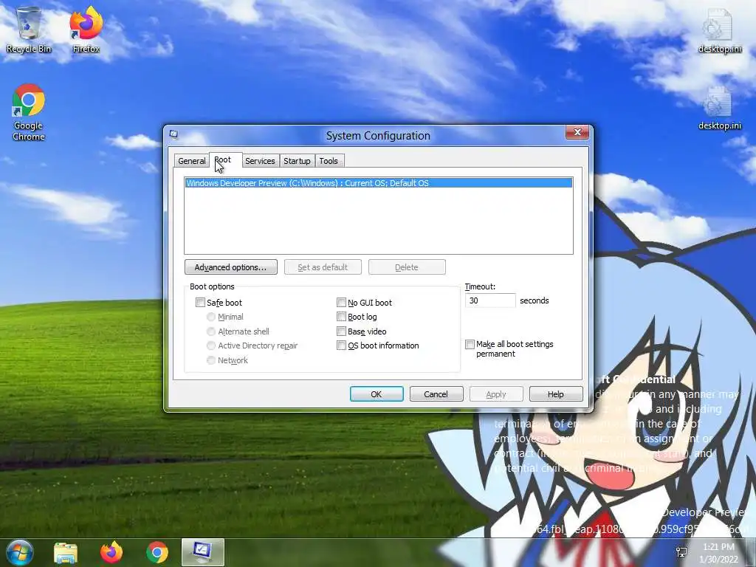The image size is (756, 567).
Task: Click the Cancel button
Action: coord(436,394)
